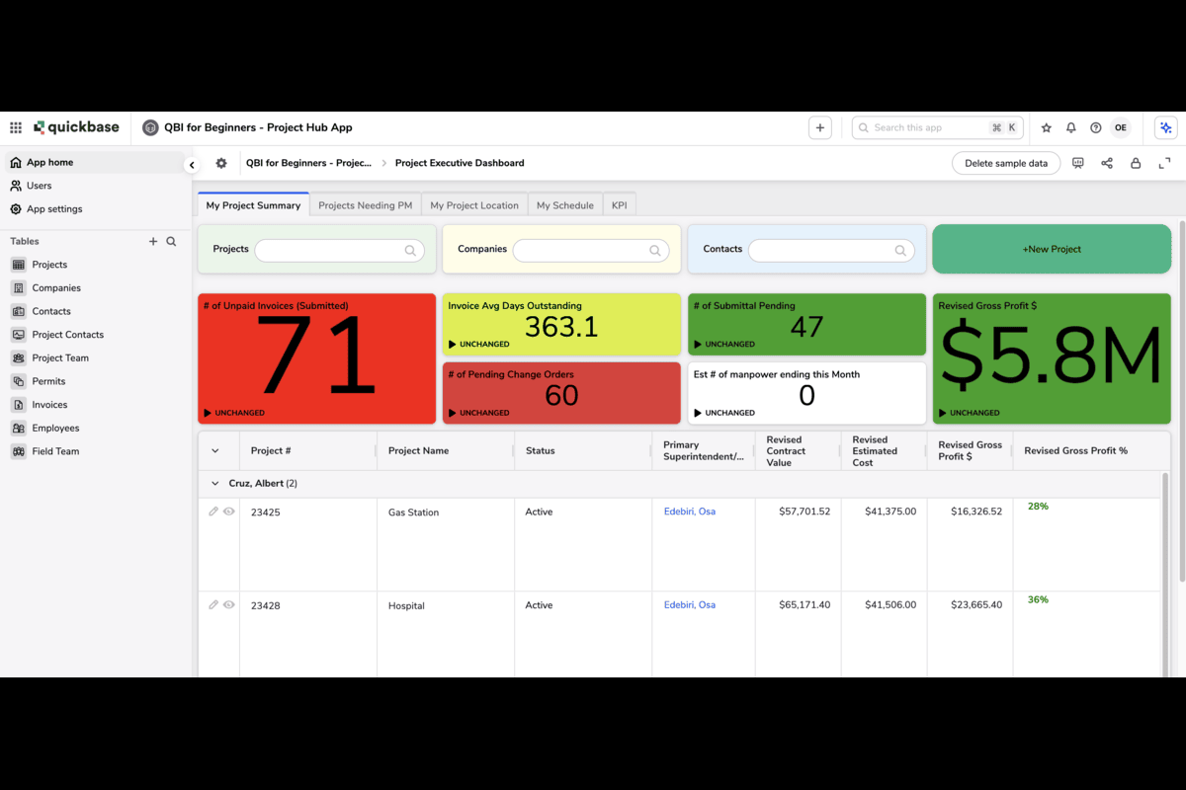This screenshot has height=790, width=1186.
Task: Open the Unpaid Invoices 71 widget
Action: pyautogui.click(x=316, y=358)
